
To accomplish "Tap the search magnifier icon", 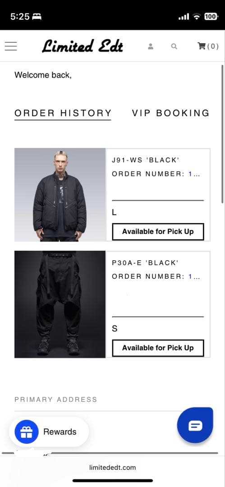I will [174, 46].
